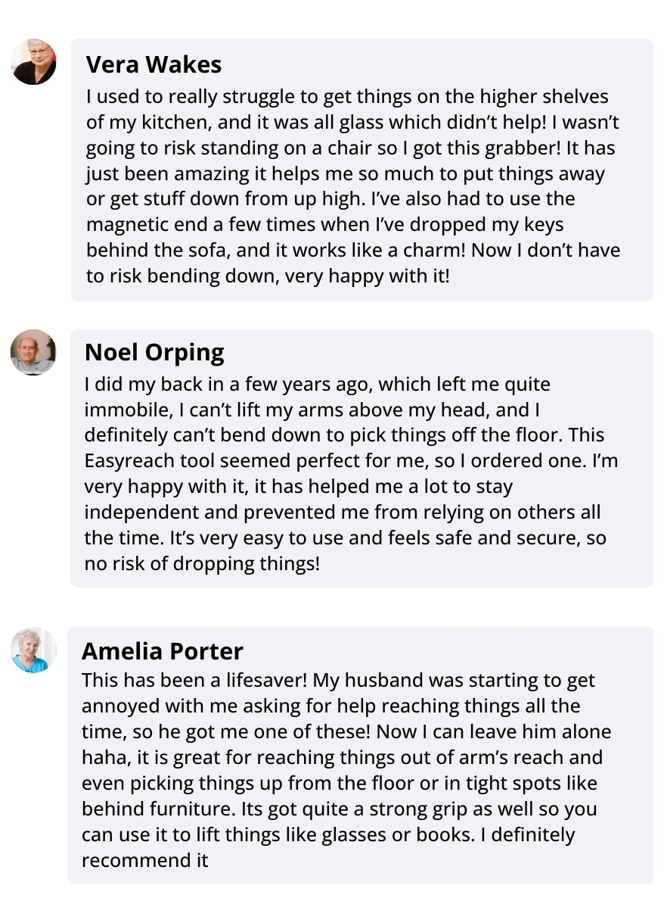This screenshot has height=923, width=664.
Task: Click Vera Wakes' profile photo
Action: point(33,61)
